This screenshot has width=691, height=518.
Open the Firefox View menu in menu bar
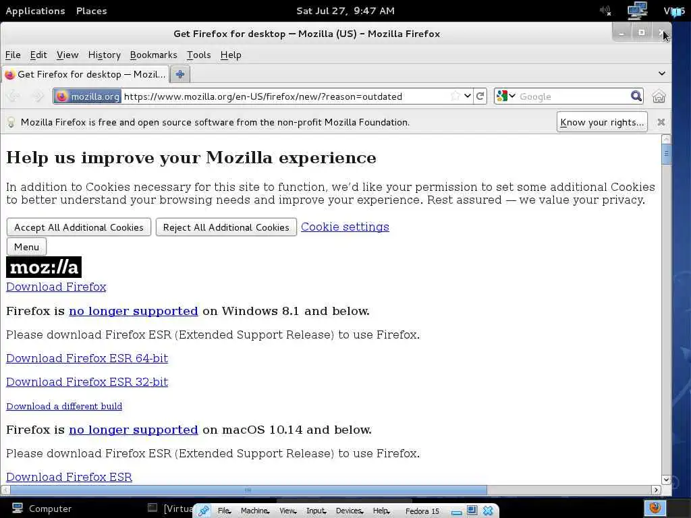pyautogui.click(x=67, y=55)
